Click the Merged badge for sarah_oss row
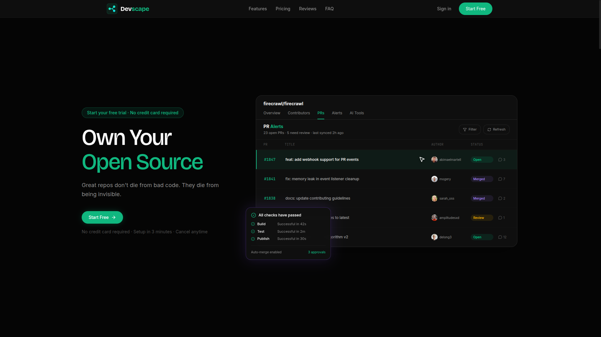This screenshot has height=337, width=601. (482, 198)
